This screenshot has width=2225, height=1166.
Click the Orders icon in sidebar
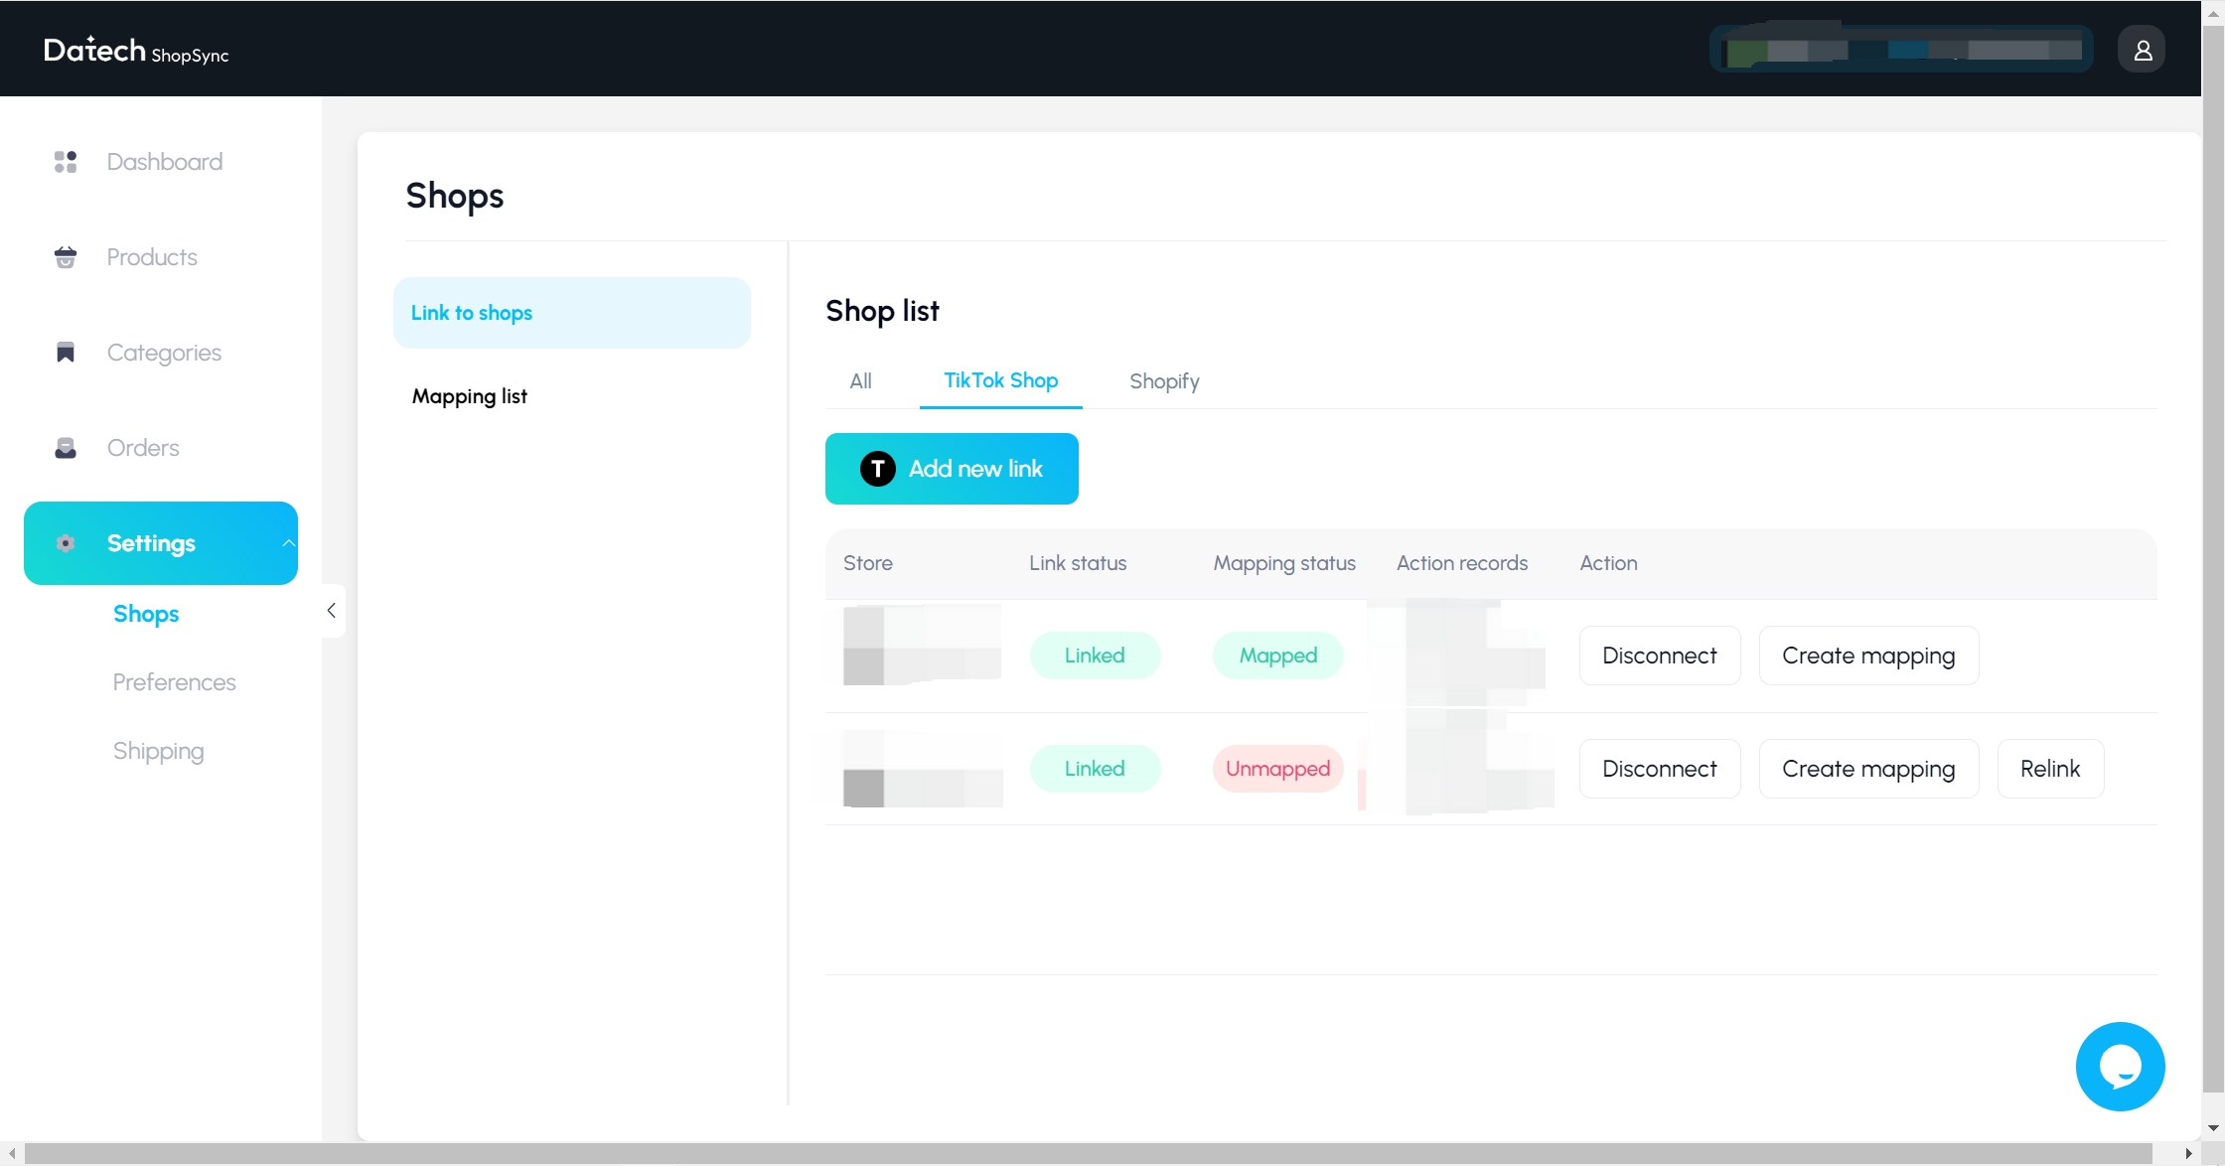pos(64,446)
